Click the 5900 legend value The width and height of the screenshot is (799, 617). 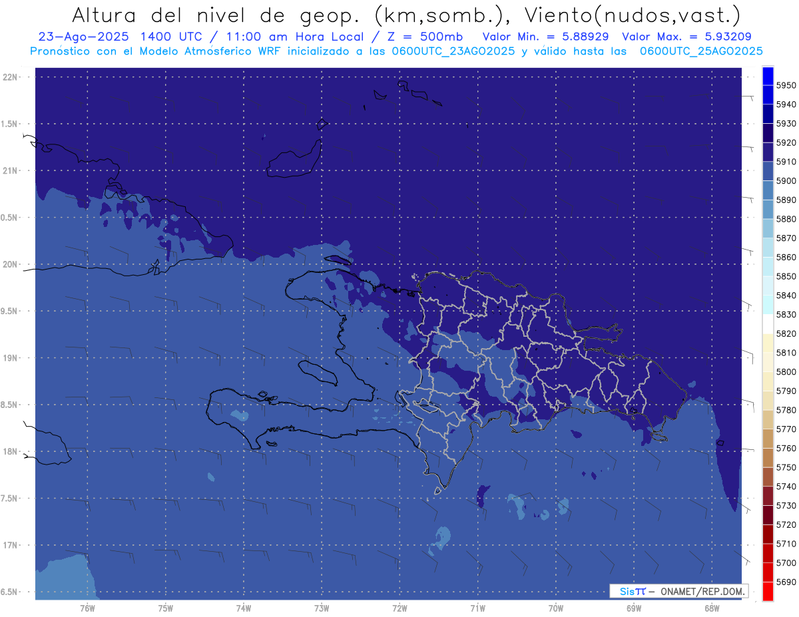786,180
